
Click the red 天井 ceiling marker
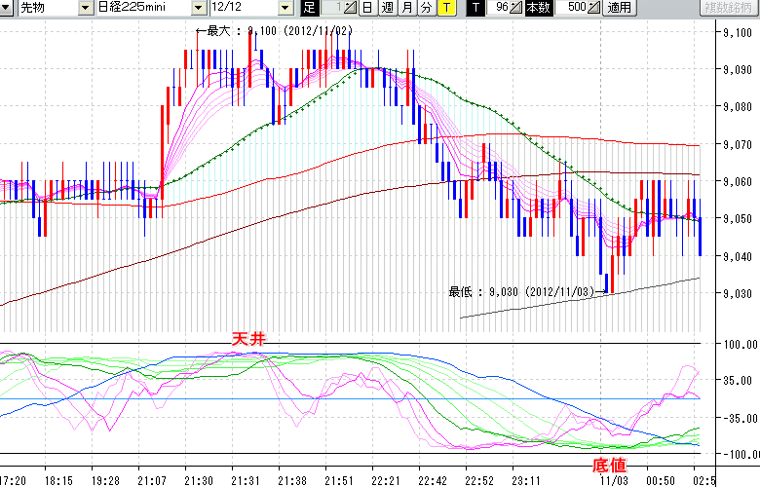pos(247,338)
